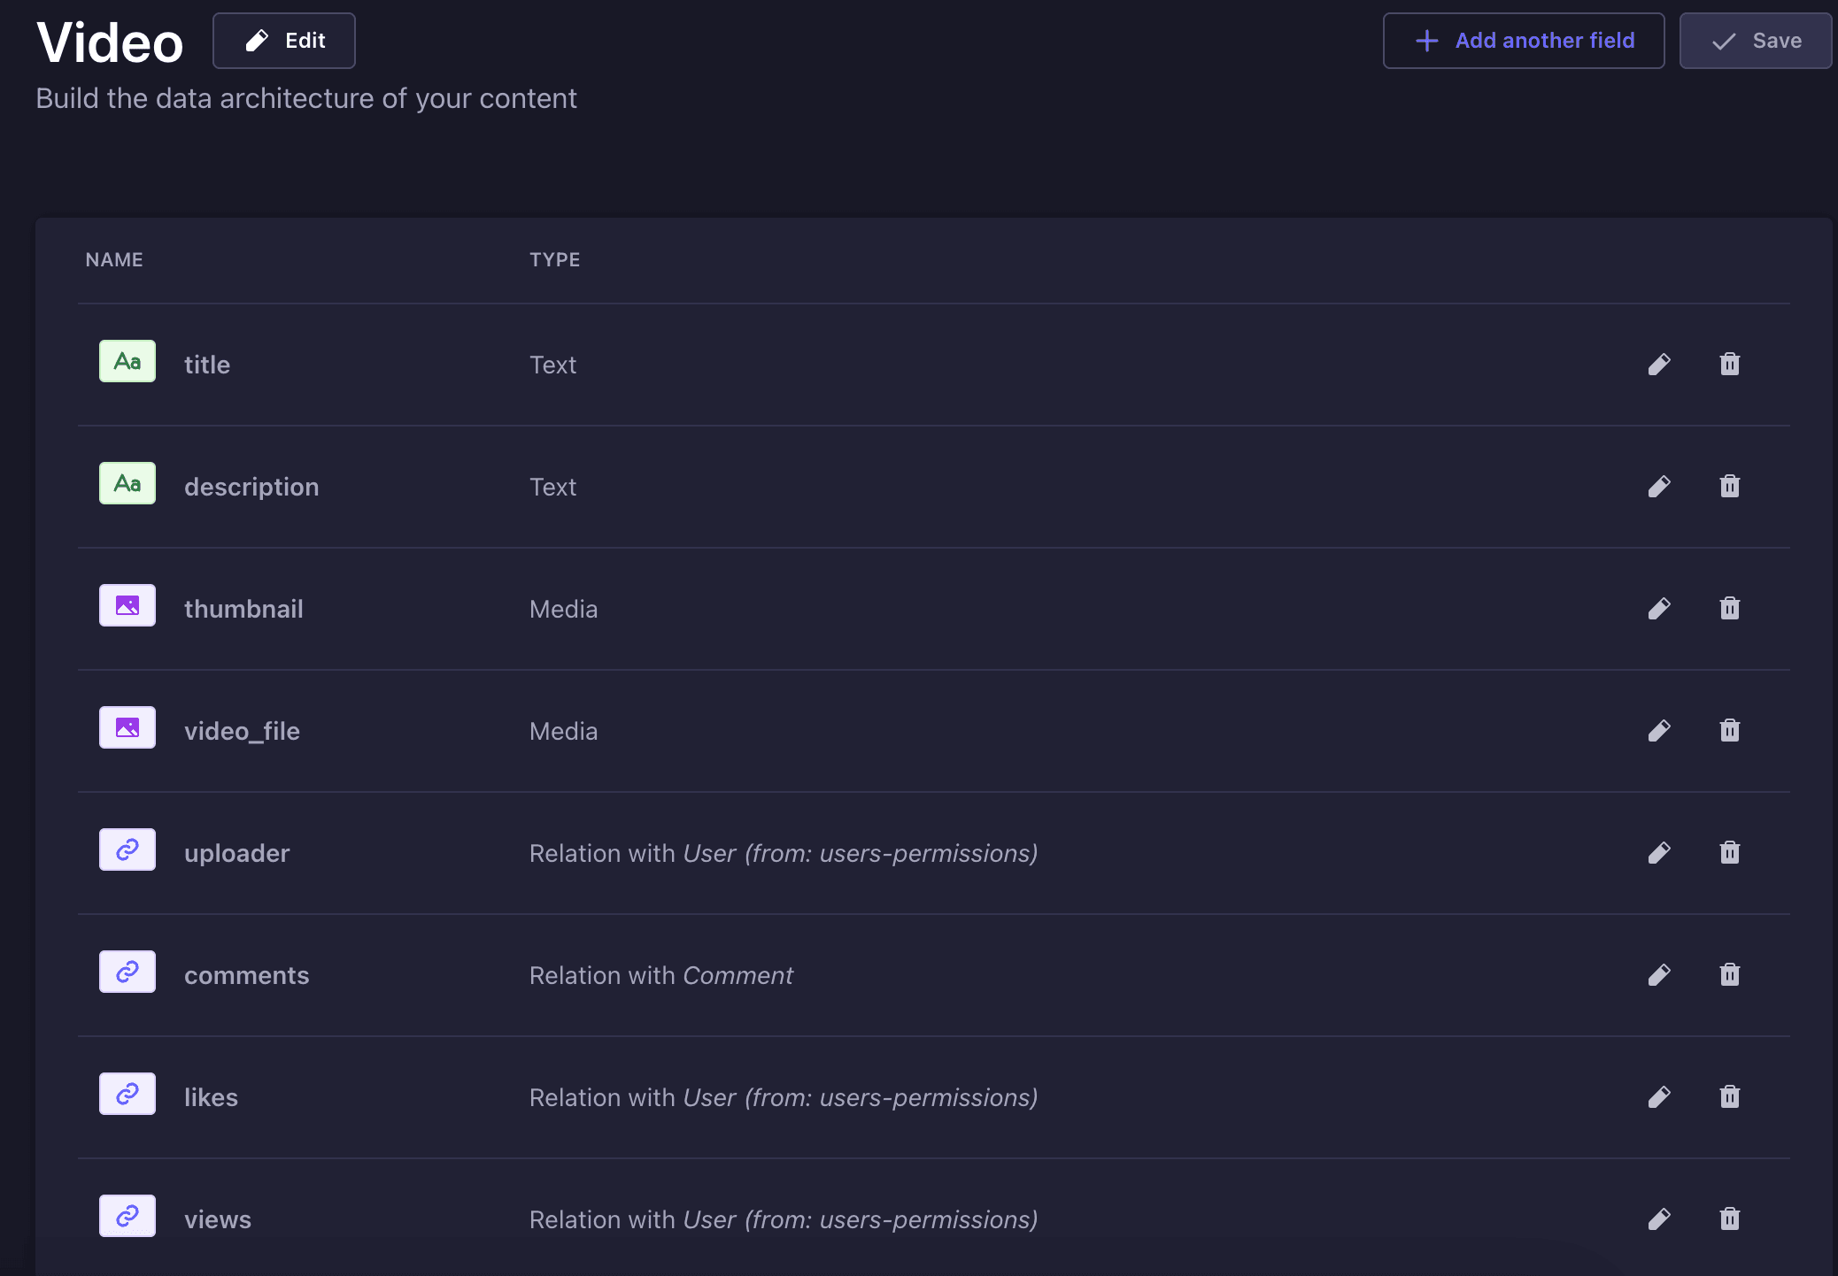
Task: Edit the description field with pencil icon
Action: 1659,487
